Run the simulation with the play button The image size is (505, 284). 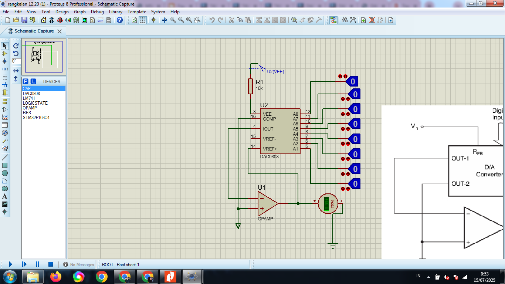pyautogui.click(x=10, y=264)
